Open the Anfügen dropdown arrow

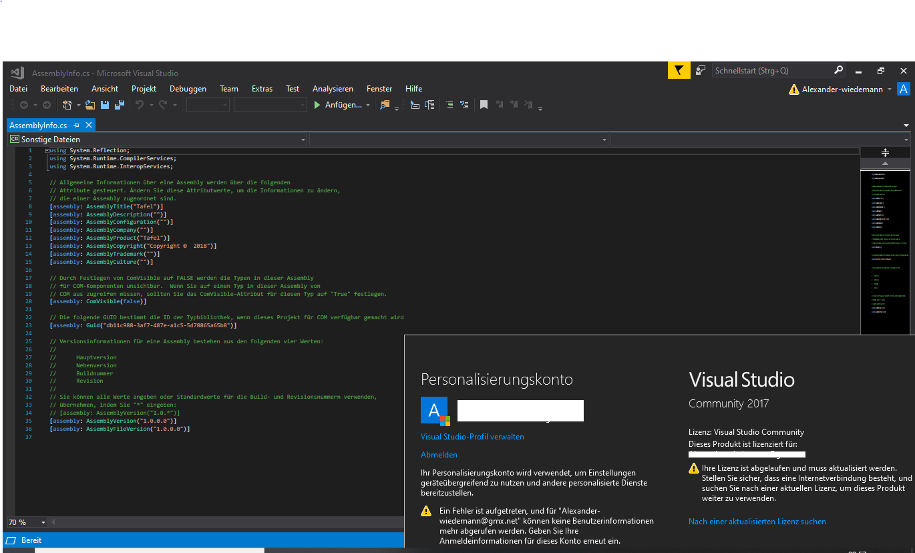[368, 105]
